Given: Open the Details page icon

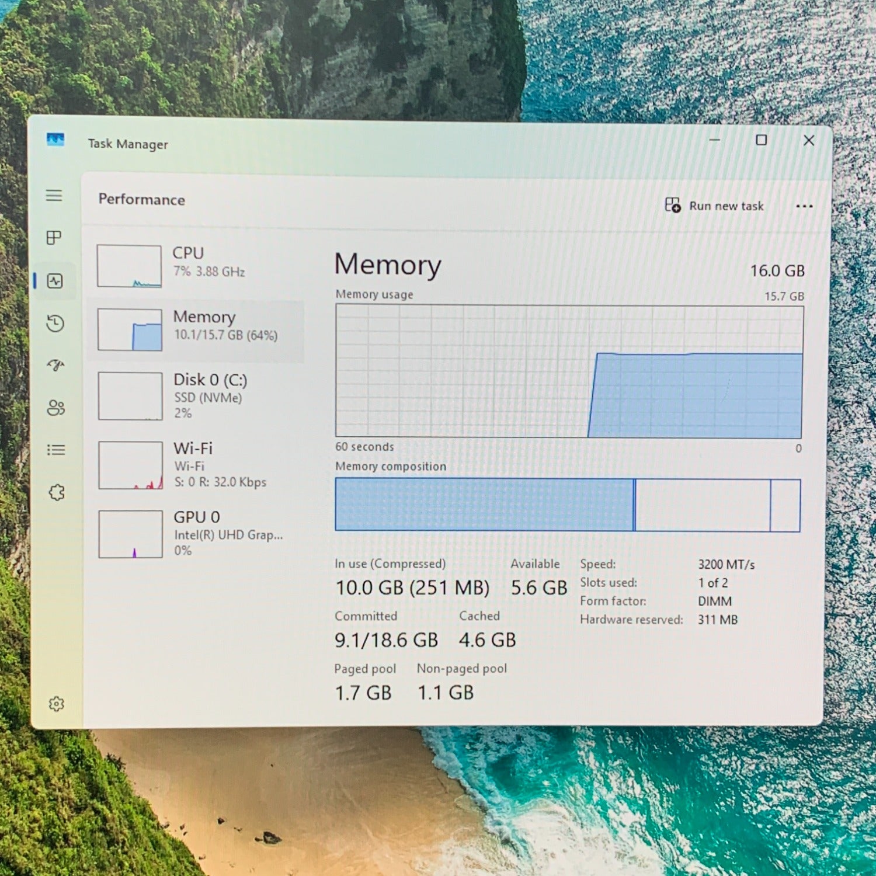Looking at the screenshot, I should tap(56, 450).
